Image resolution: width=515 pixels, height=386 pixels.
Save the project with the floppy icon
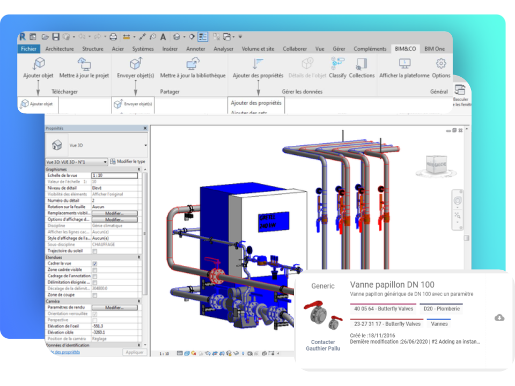coord(56,37)
